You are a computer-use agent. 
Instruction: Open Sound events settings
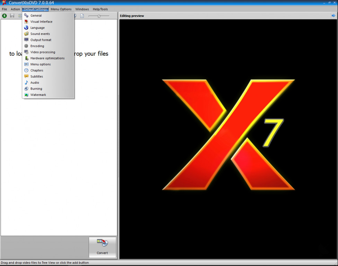[x=48, y=34]
